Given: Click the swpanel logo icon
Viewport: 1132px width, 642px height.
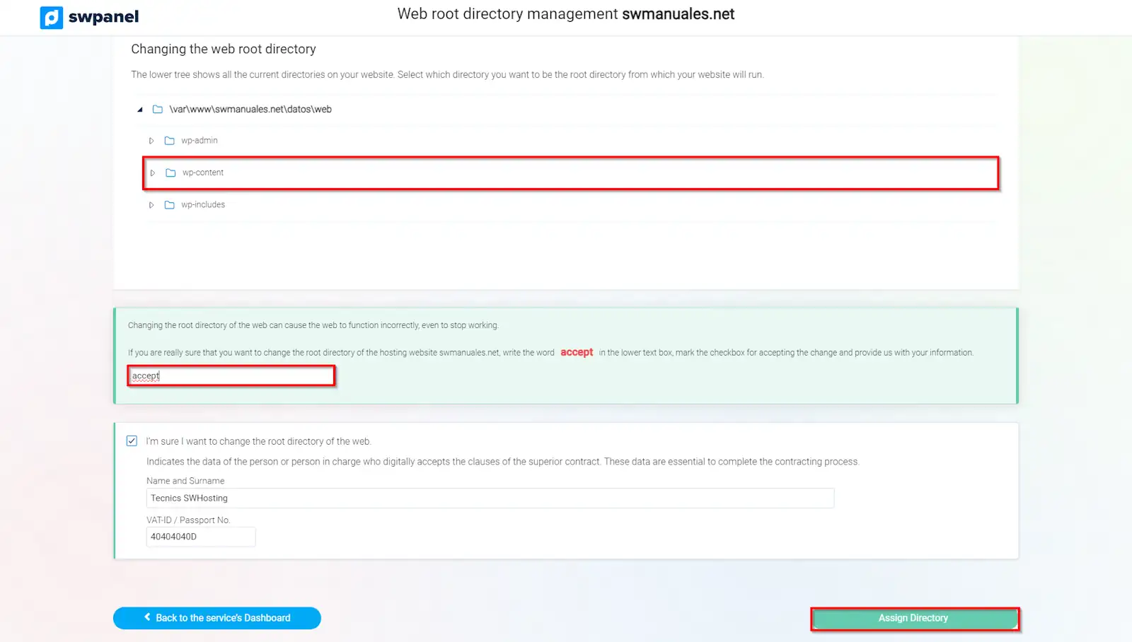Looking at the screenshot, I should tap(52, 17).
